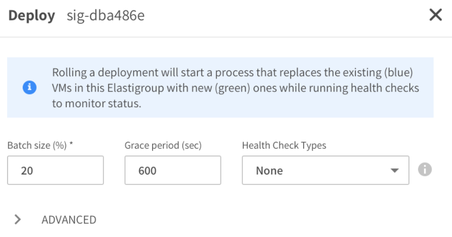Click gray info icon beside Health Check Types

point(425,170)
